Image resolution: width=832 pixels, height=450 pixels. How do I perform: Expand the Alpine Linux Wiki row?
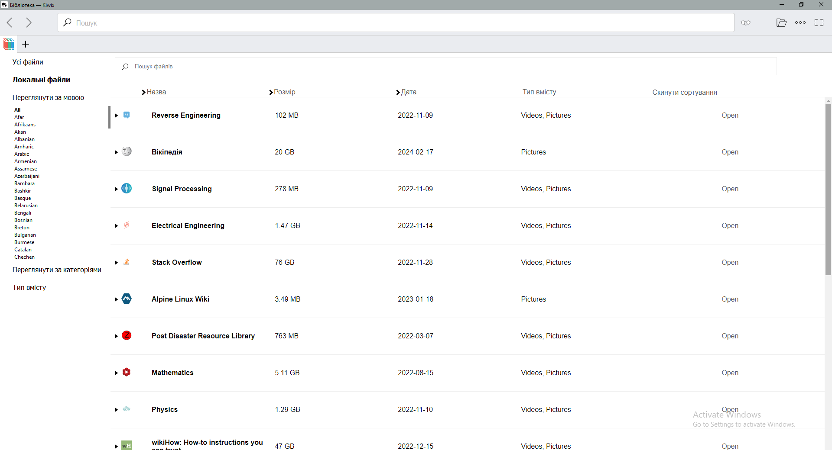(116, 299)
